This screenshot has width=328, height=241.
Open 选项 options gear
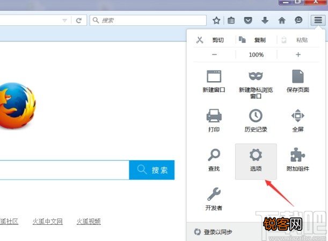(256, 161)
